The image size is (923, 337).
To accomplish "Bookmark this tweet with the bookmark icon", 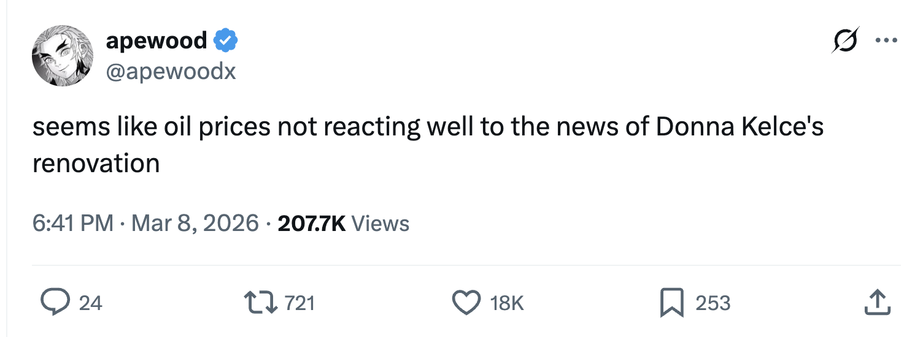I will point(671,303).
